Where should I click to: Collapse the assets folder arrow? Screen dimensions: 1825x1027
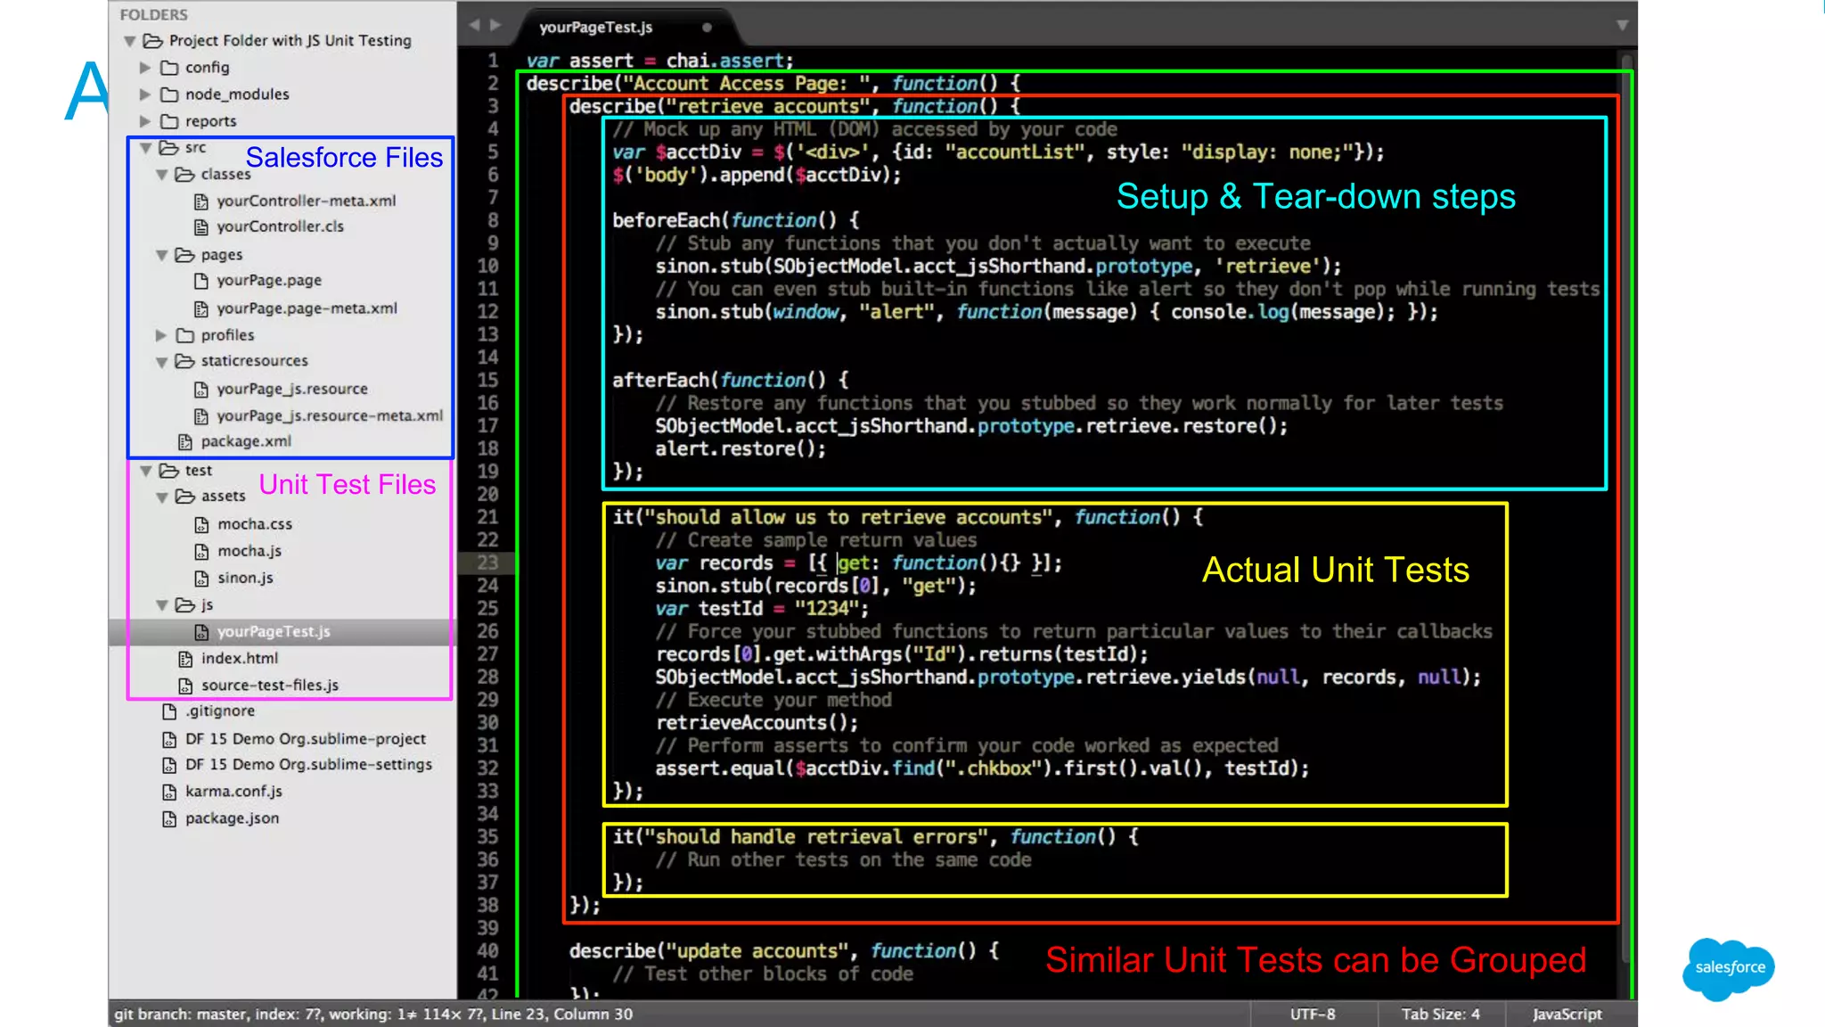pos(162,497)
